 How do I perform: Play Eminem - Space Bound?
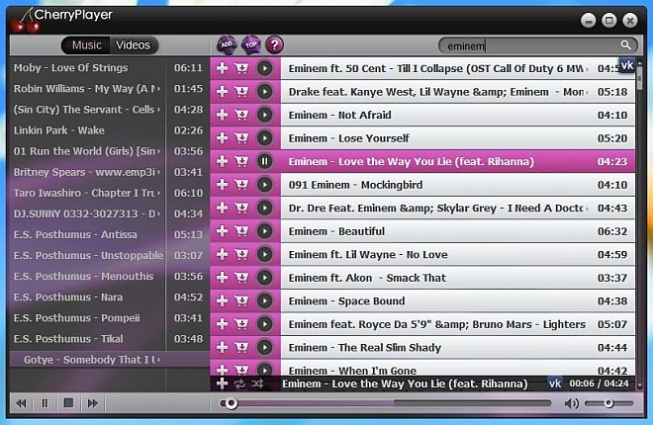coord(264,301)
